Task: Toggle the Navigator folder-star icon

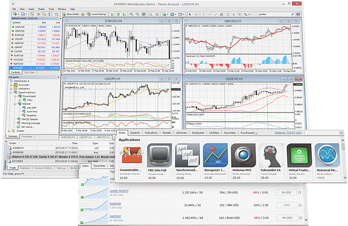Action: tap(45, 14)
